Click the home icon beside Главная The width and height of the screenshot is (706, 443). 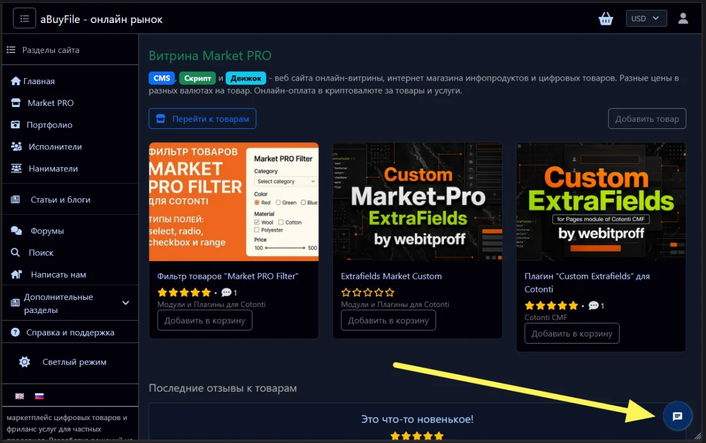(x=16, y=81)
